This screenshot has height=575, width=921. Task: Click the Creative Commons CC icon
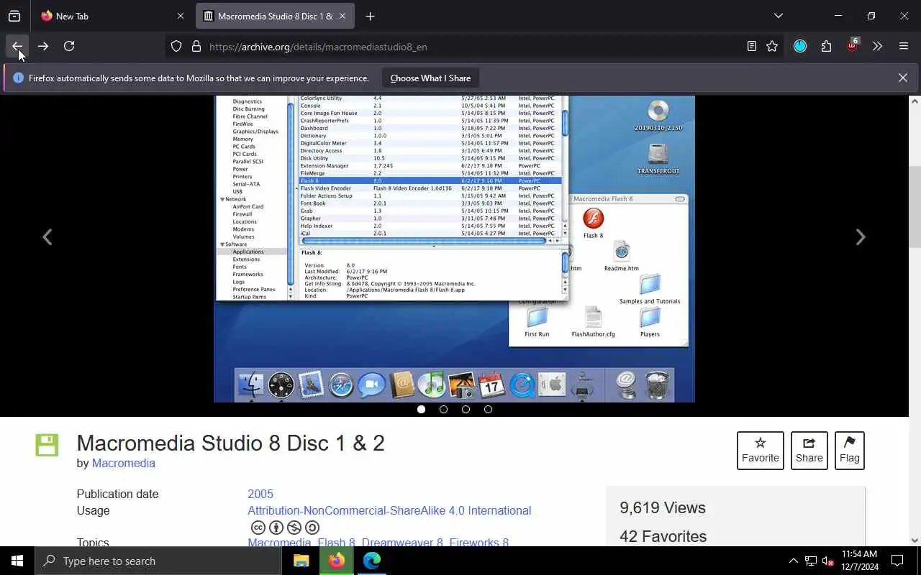[x=258, y=528]
